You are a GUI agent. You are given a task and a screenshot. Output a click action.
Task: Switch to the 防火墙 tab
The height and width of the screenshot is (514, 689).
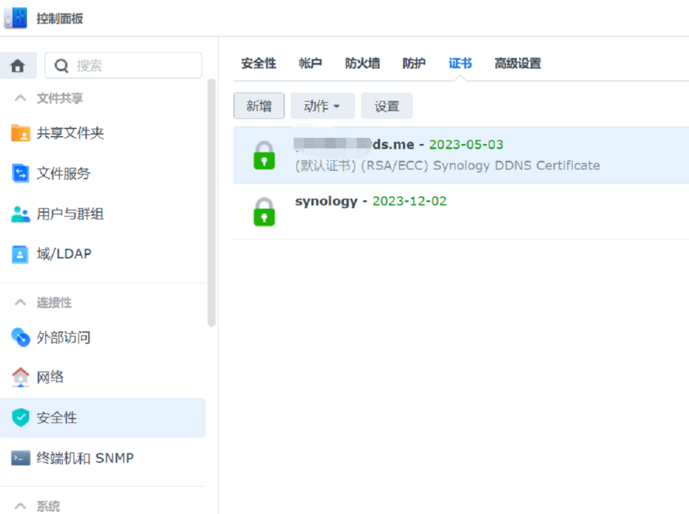click(x=362, y=64)
